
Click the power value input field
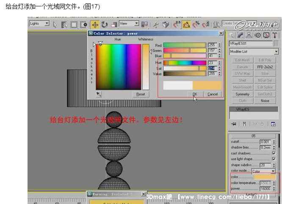[265, 189]
